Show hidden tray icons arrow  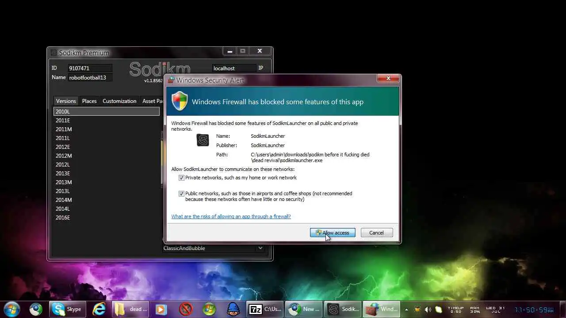click(x=406, y=309)
